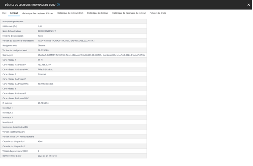
Task: Open the Historique du lecteur tab
Action: click(x=97, y=13)
